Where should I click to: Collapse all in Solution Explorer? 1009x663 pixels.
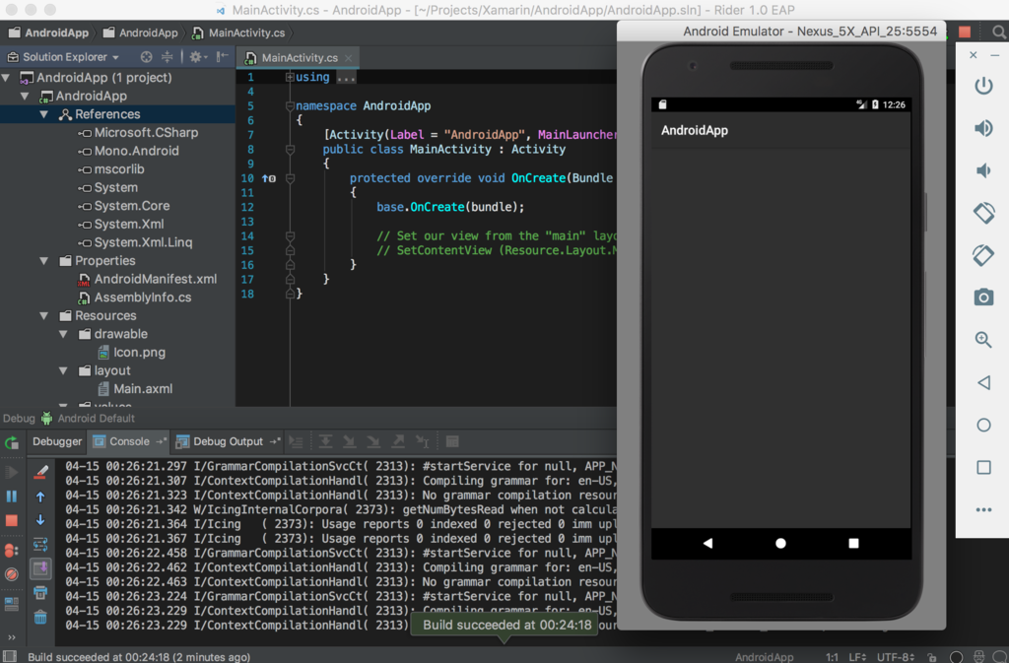click(x=168, y=56)
